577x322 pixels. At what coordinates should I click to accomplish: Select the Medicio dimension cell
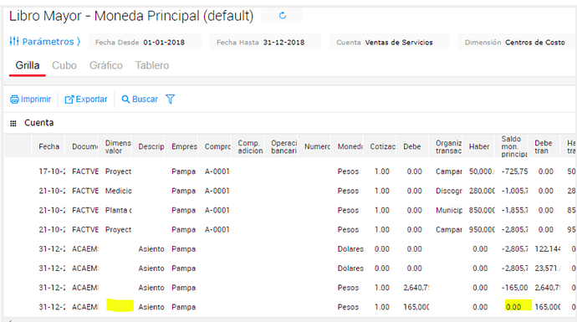(118, 191)
